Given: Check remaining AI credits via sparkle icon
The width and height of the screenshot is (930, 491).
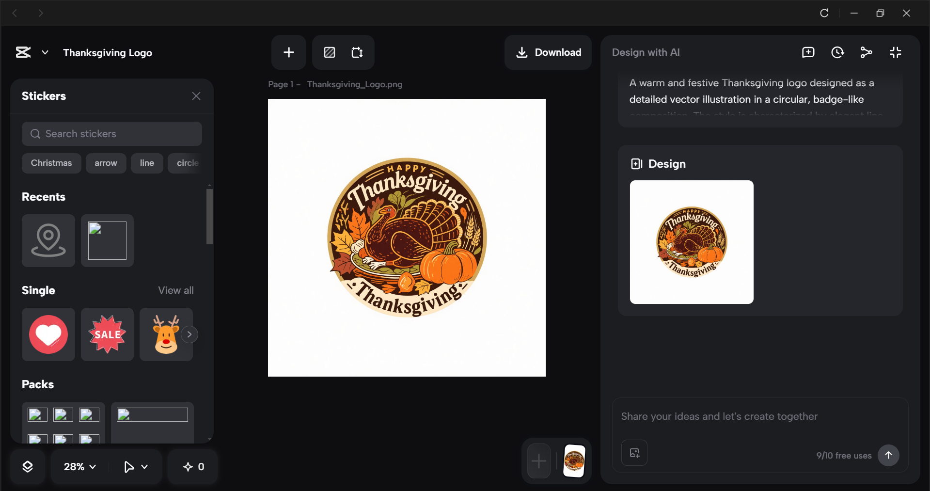Looking at the screenshot, I should click(192, 466).
